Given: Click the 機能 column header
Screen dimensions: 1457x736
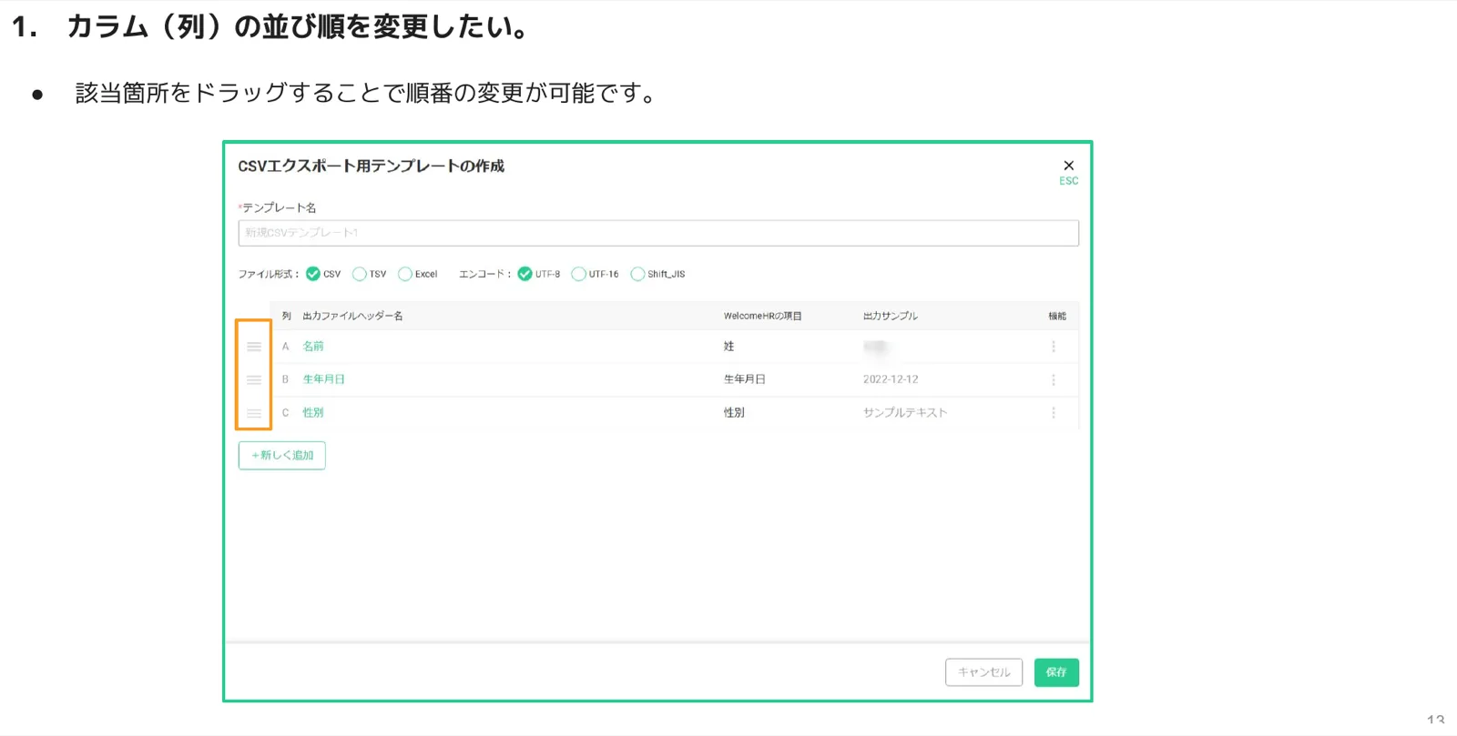Looking at the screenshot, I should (x=1057, y=316).
